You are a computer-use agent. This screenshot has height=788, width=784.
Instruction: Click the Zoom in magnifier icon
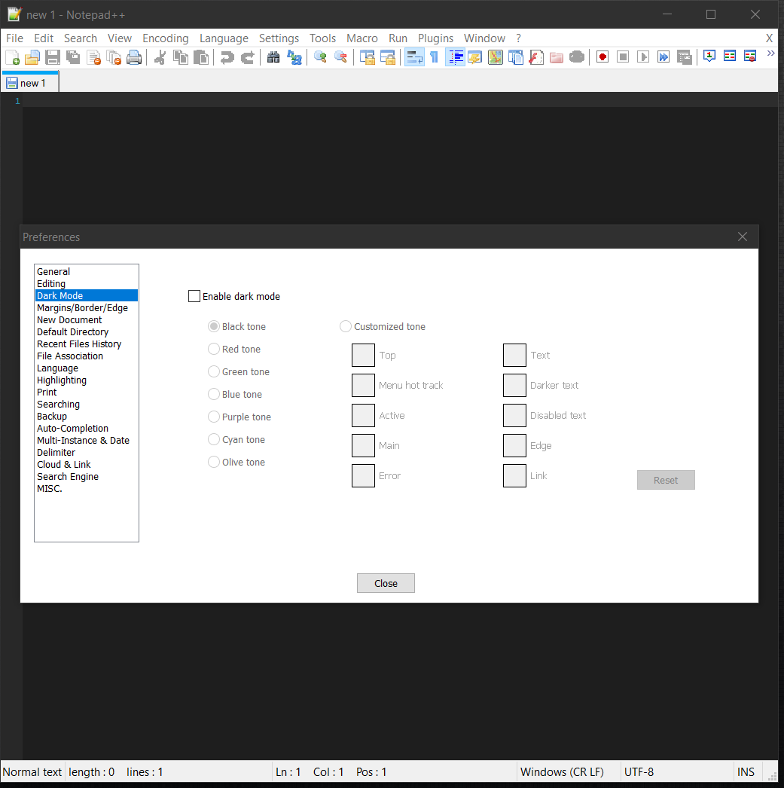(x=320, y=57)
